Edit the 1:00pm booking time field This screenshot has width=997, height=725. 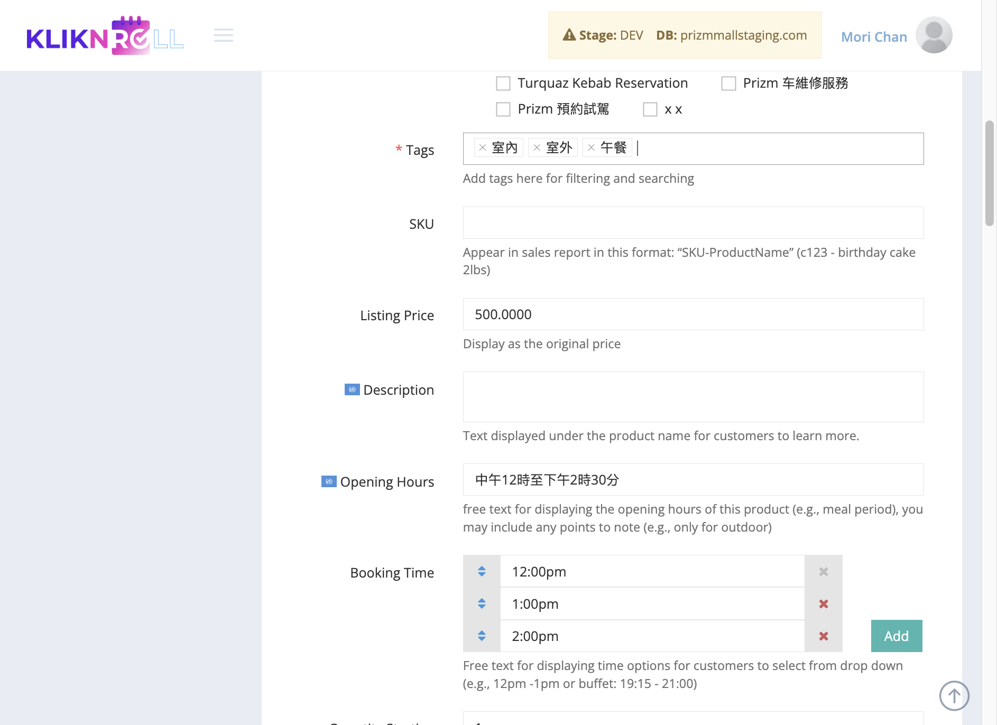652,603
